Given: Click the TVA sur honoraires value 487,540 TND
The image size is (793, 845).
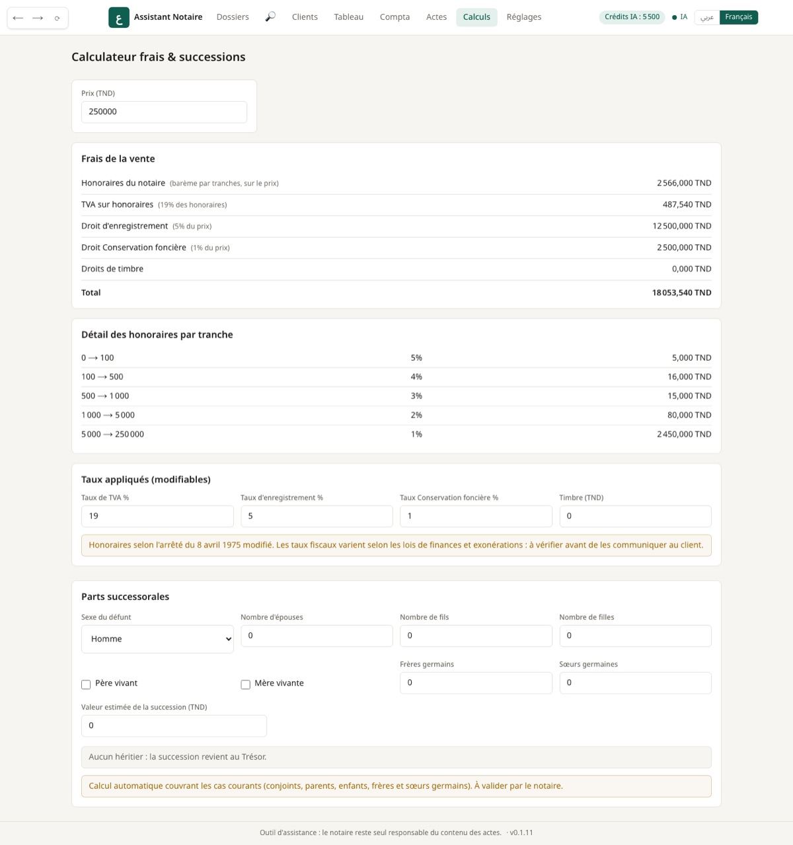Looking at the screenshot, I should [687, 205].
